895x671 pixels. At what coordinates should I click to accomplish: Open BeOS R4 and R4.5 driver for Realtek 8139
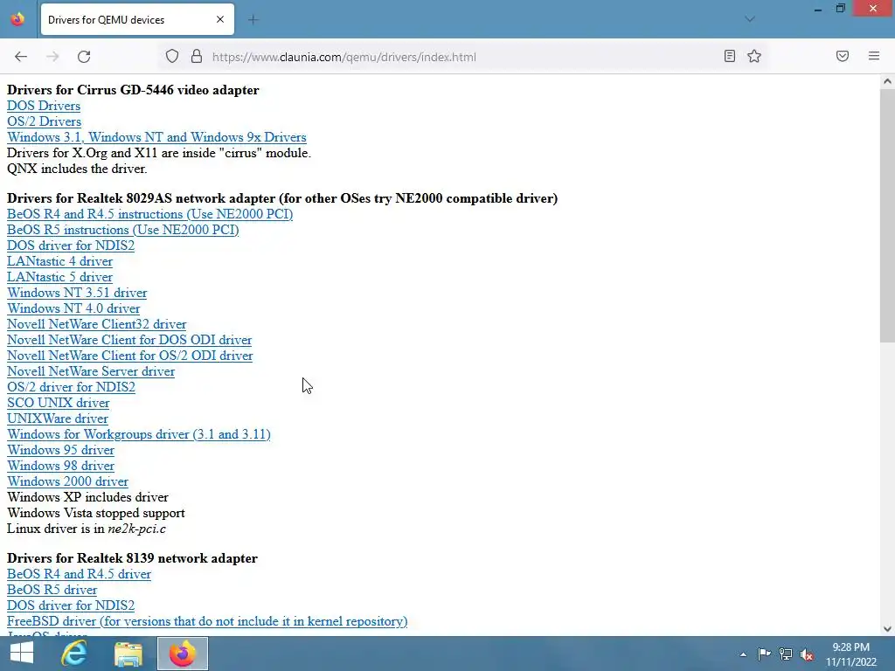click(79, 574)
